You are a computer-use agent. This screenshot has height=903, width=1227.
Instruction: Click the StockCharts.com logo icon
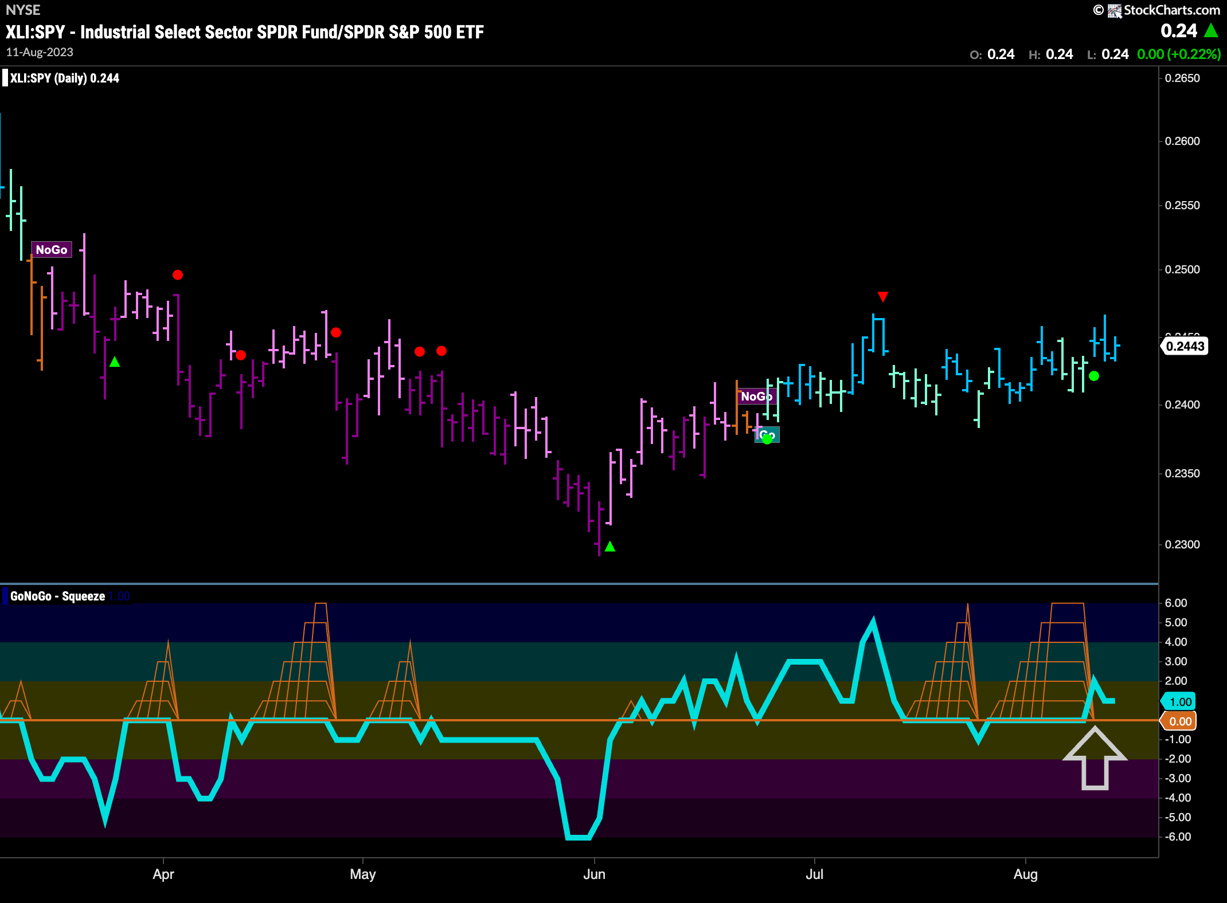1114,11
